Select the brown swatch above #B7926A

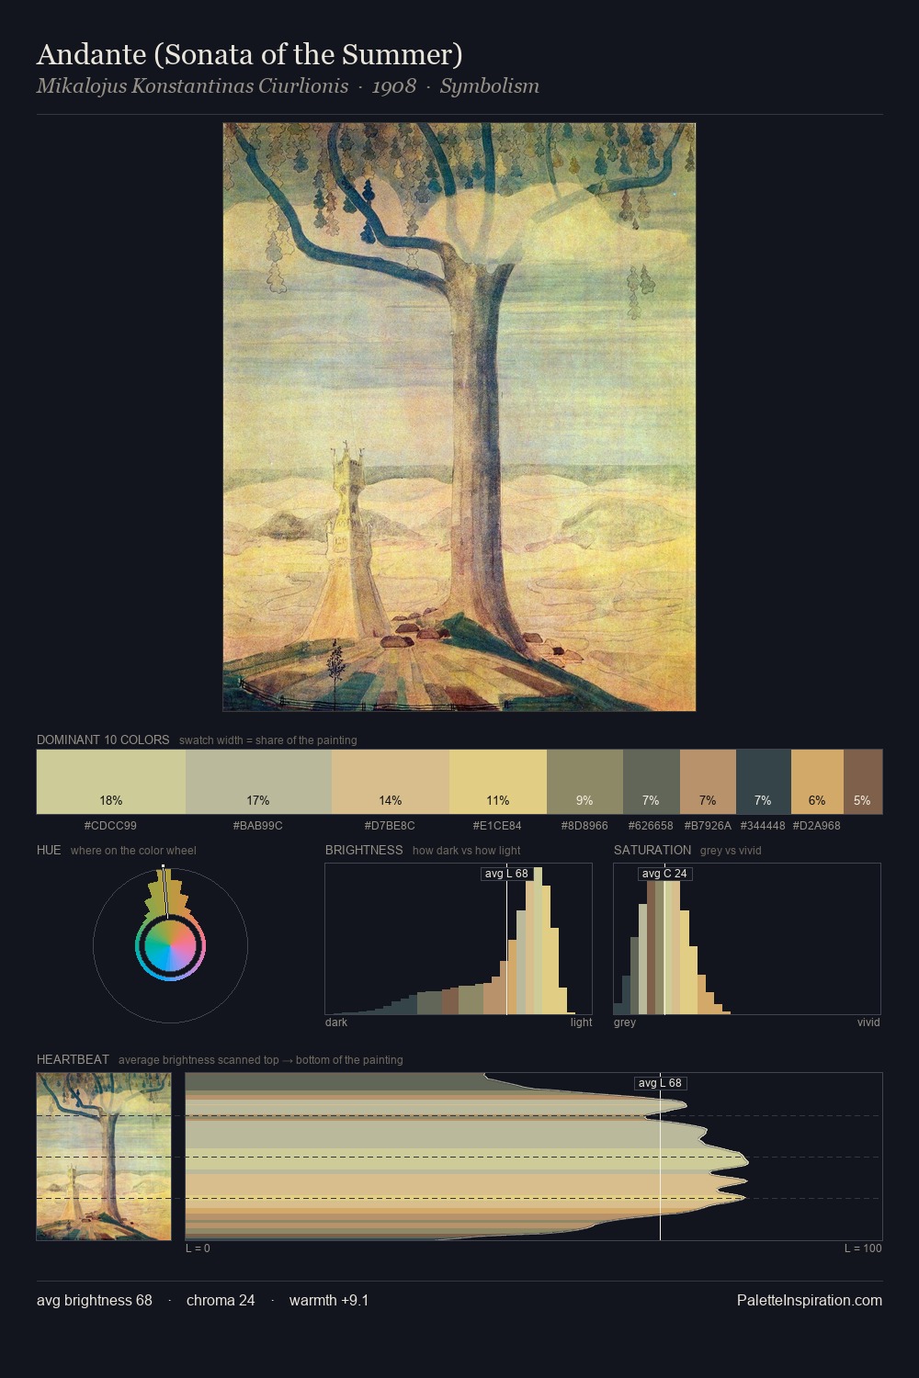(x=708, y=782)
